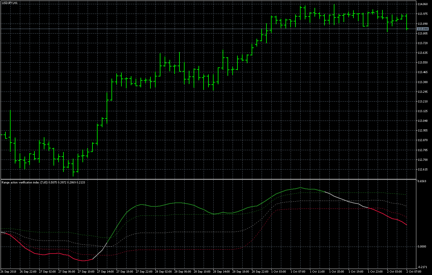The image size is (432, 275).
Task: Click the -0.2171 indicator scale minimum
Action: click(x=422, y=267)
